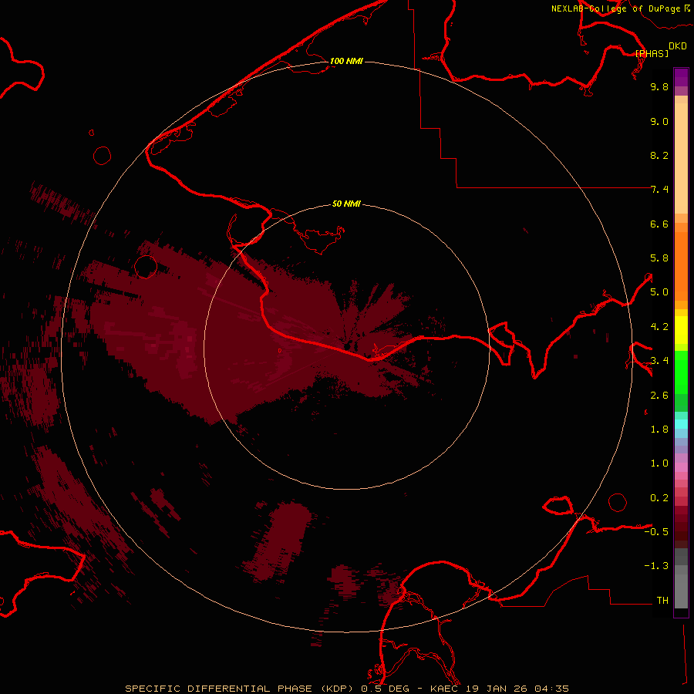
Task: Click the 7.4 value on the color scale
Action: click(x=659, y=190)
